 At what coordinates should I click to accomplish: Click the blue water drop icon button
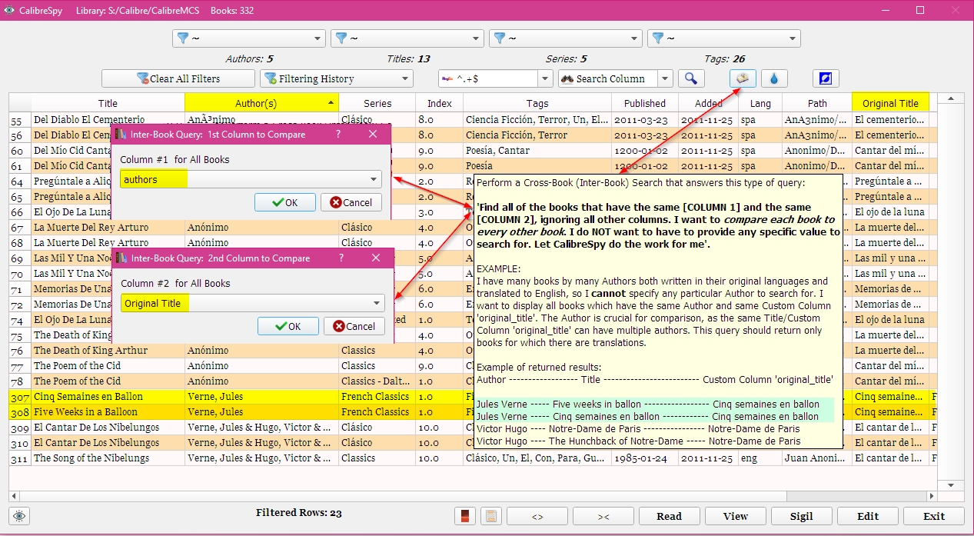[x=774, y=78]
